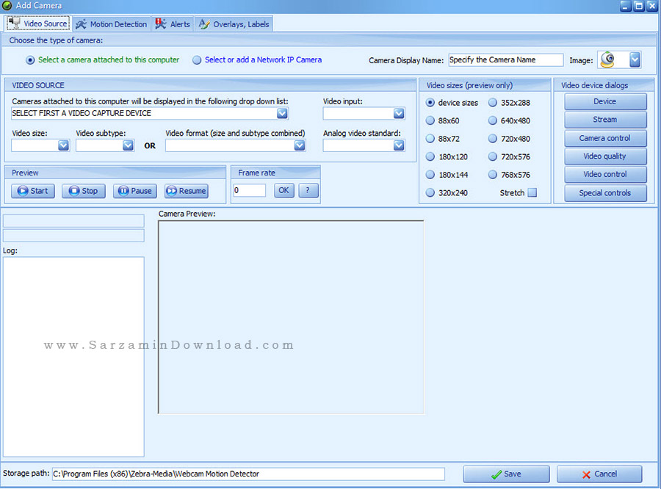Maximize the Add Camera window

coord(639,5)
